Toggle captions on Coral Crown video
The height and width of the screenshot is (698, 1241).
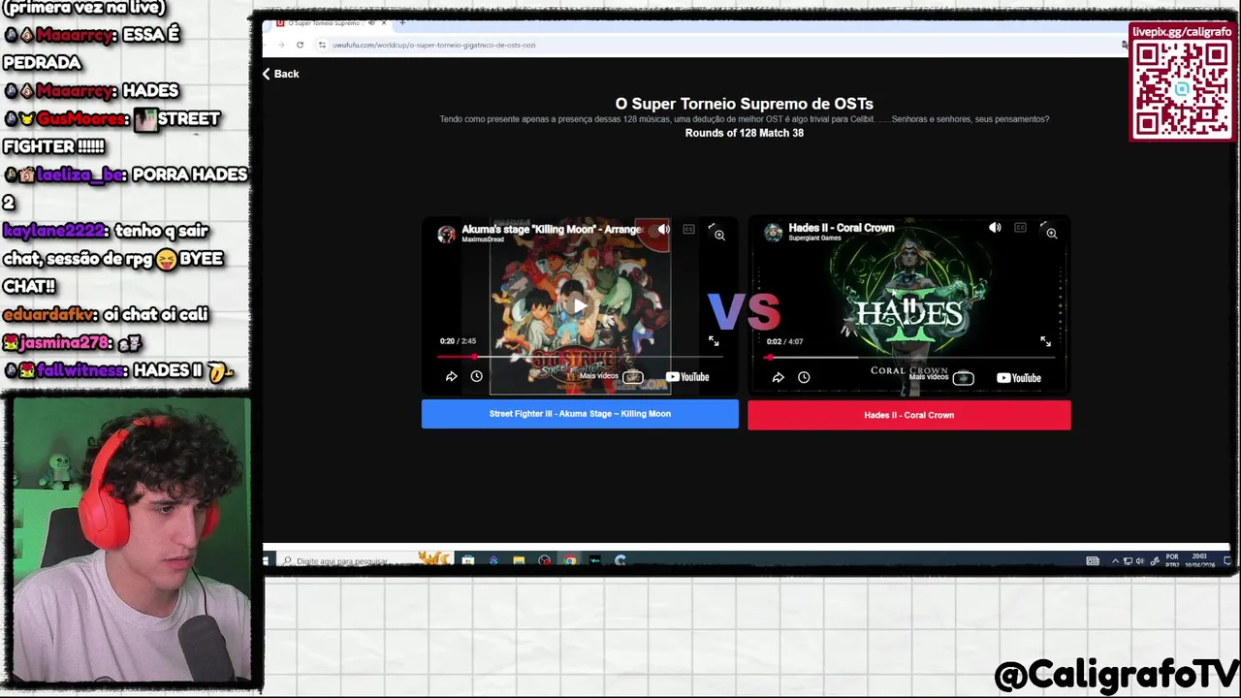pyautogui.click(x=1020, y=228)
